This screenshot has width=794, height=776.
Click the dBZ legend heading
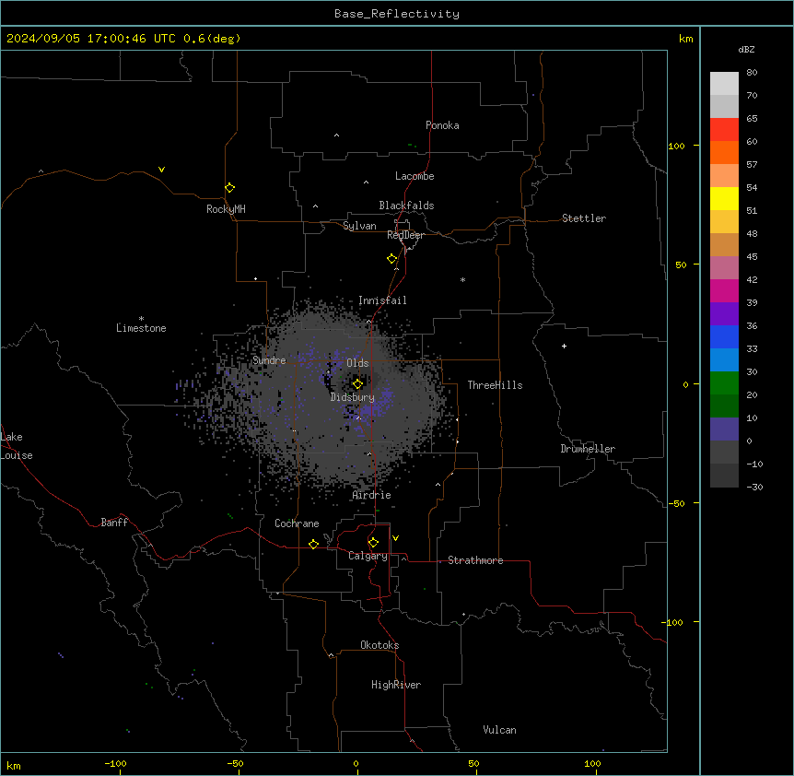746,49
